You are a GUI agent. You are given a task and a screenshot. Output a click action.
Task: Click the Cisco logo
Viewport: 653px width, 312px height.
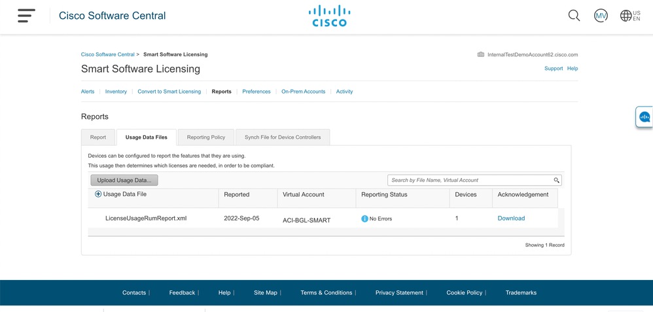(329, 16)
